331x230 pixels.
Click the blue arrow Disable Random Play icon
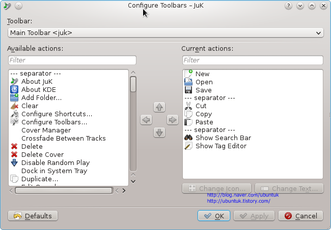tap(14, 162)
